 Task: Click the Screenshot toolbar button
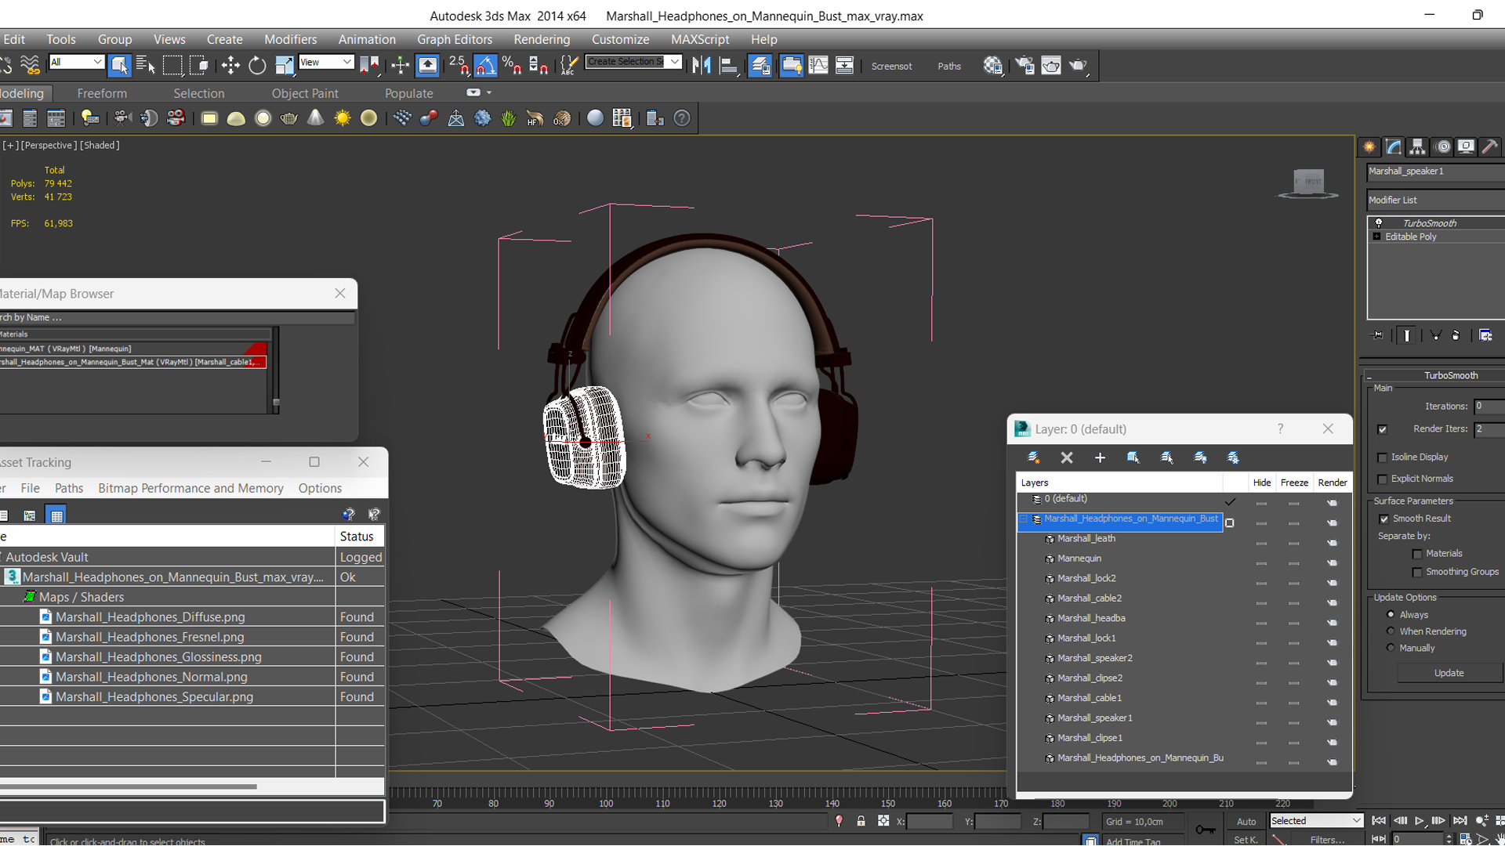[x=891, y=67]
